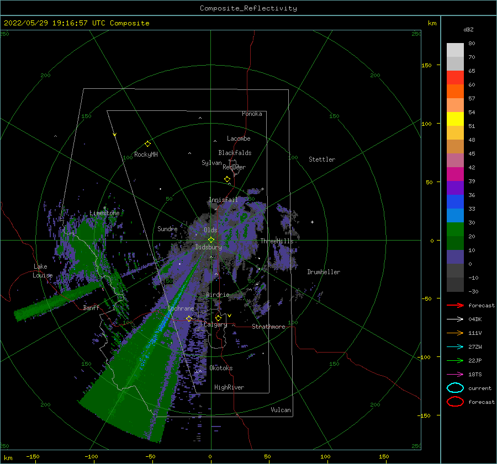Screen dimensions: 497x464
Task: Click the light blue 30-33 dBZ swatch
Action: click(x=455, y=216)
